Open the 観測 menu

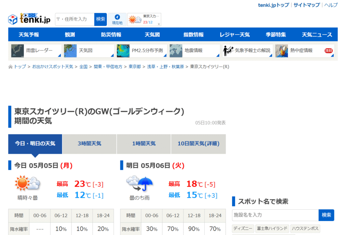(70, 35)
